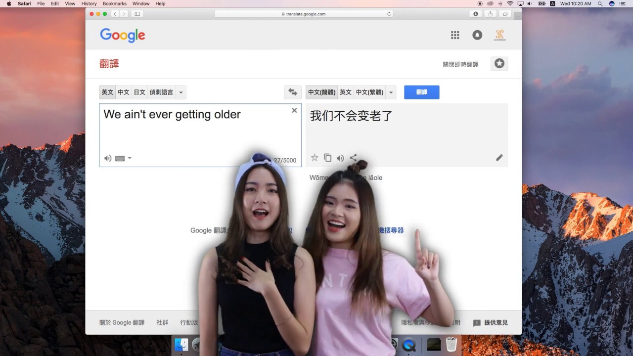This screenshot has height=356, width=633.
Task: Toggle Safari sidebar
Action: tap(137, 14)
